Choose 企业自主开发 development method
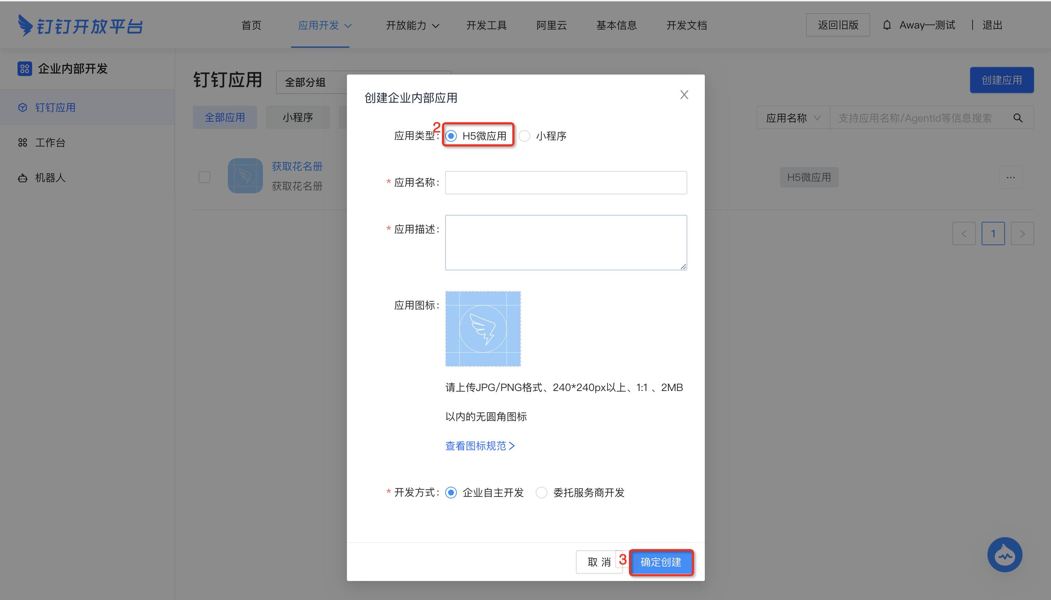The width and height of the screenshot is (1051, 600). (451, 493)
